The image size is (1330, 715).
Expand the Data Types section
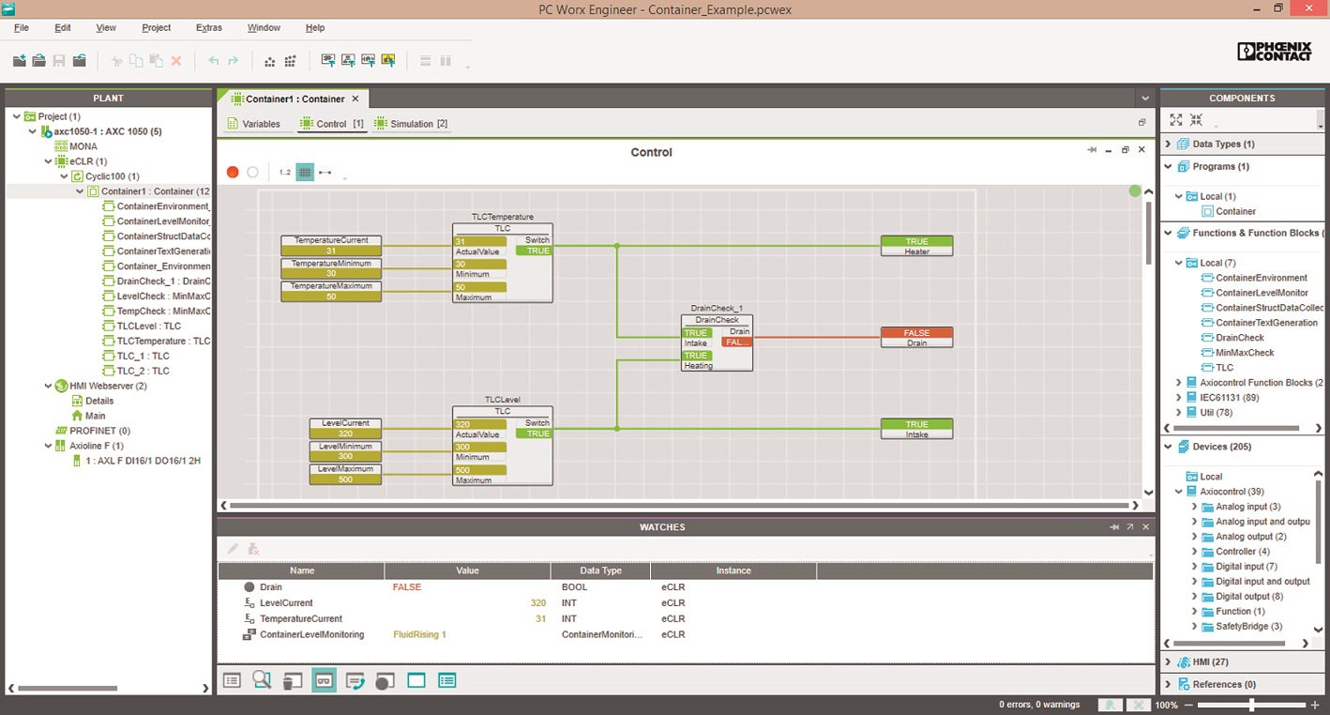pos(1169,144)
